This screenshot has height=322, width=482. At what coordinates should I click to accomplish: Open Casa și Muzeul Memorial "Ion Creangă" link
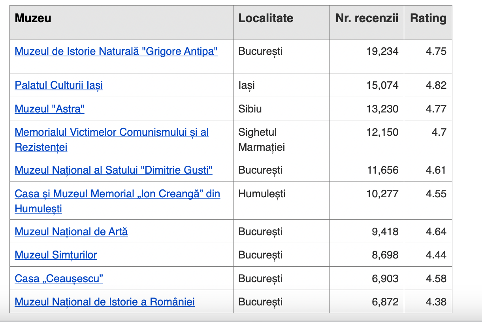117,194
